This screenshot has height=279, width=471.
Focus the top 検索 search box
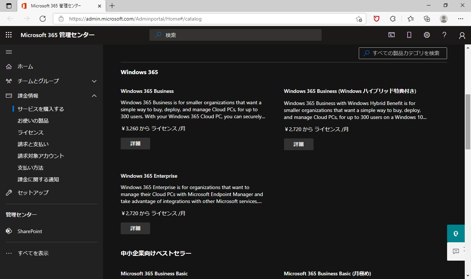(x=235, y=35)
